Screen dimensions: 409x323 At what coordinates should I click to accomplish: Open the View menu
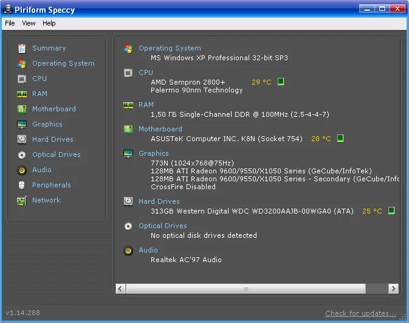(29, 23)
